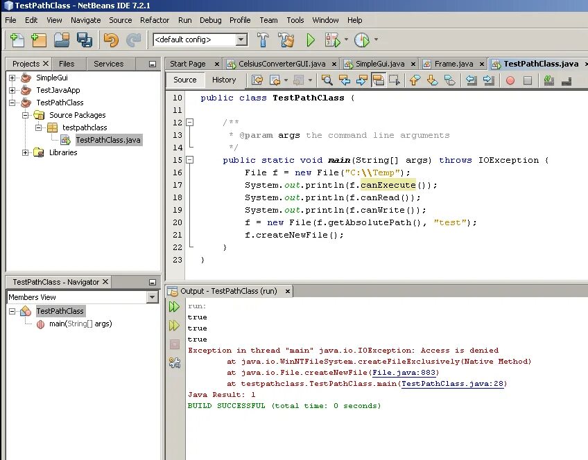Minimize the Projects panel

pyautogui.click(x=153, y=64)
